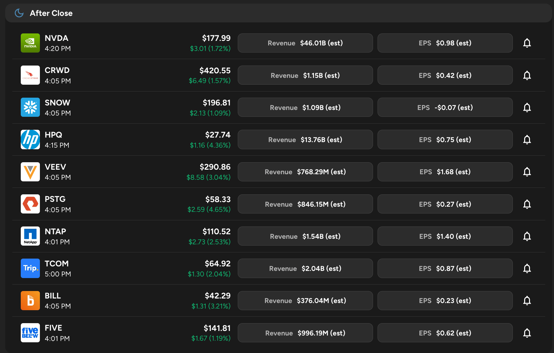
Task: Click SNOW price change $2.13 (1.09%)
Action: (210, 113)
